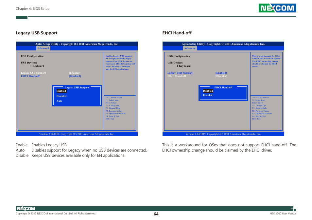Click the NEXCOM logo in the footer bar

[26, 209]
